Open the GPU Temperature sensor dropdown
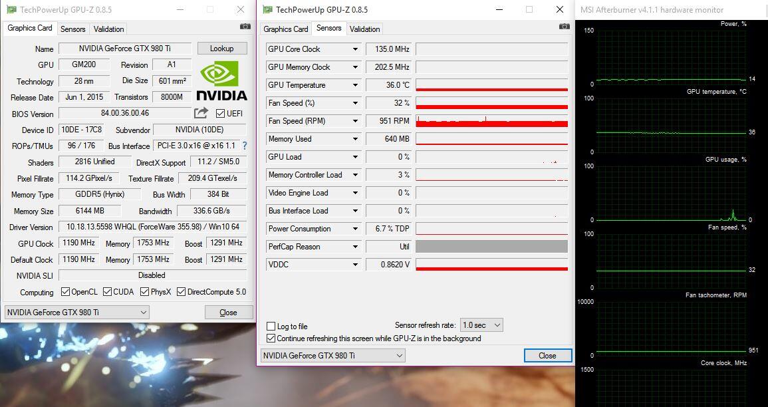This screenshot has height=407, width=768. [356, 85]
